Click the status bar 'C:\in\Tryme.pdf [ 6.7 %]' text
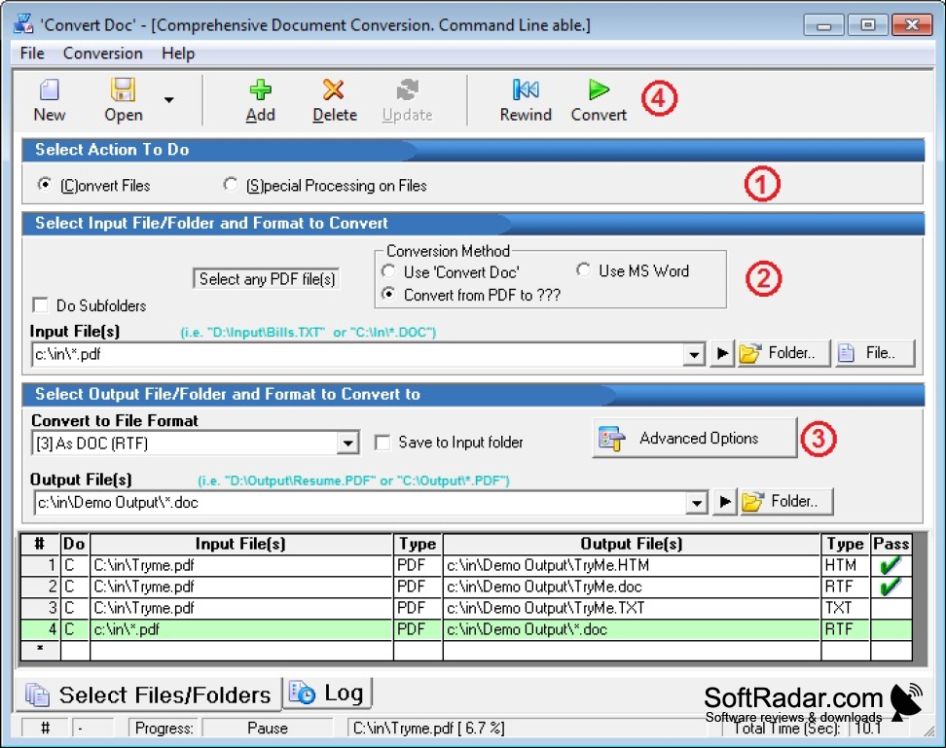This screenshot has height=748, width=946. click(428, 729)
